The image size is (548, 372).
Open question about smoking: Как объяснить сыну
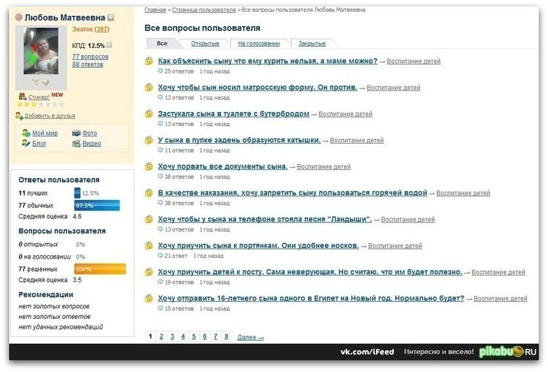pyautogui.click(x=268, y=61)
